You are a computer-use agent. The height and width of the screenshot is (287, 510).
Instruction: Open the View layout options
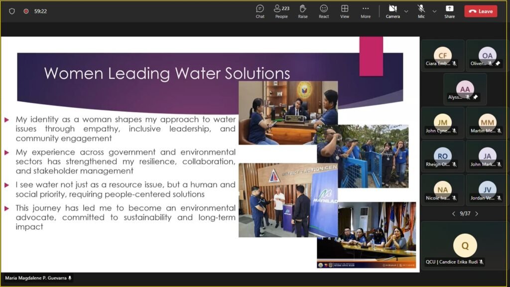pyautogui.click(x=345, y=11)
